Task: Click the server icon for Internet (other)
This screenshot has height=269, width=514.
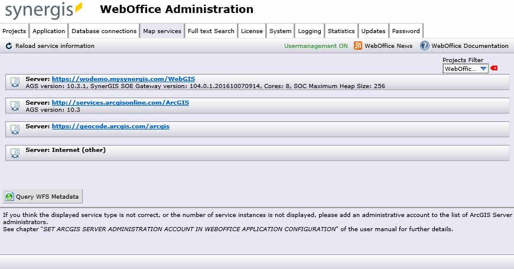Action: point(15,153)
